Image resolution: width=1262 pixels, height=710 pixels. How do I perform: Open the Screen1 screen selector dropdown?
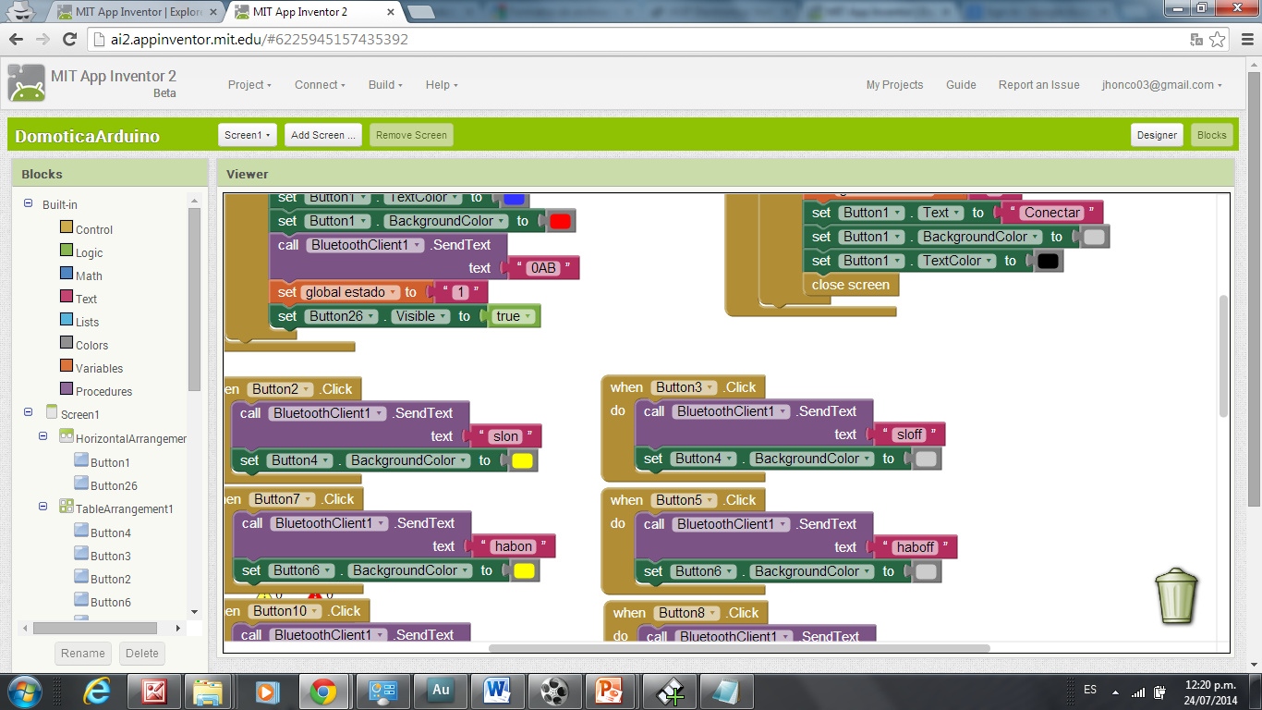(249, 135)
